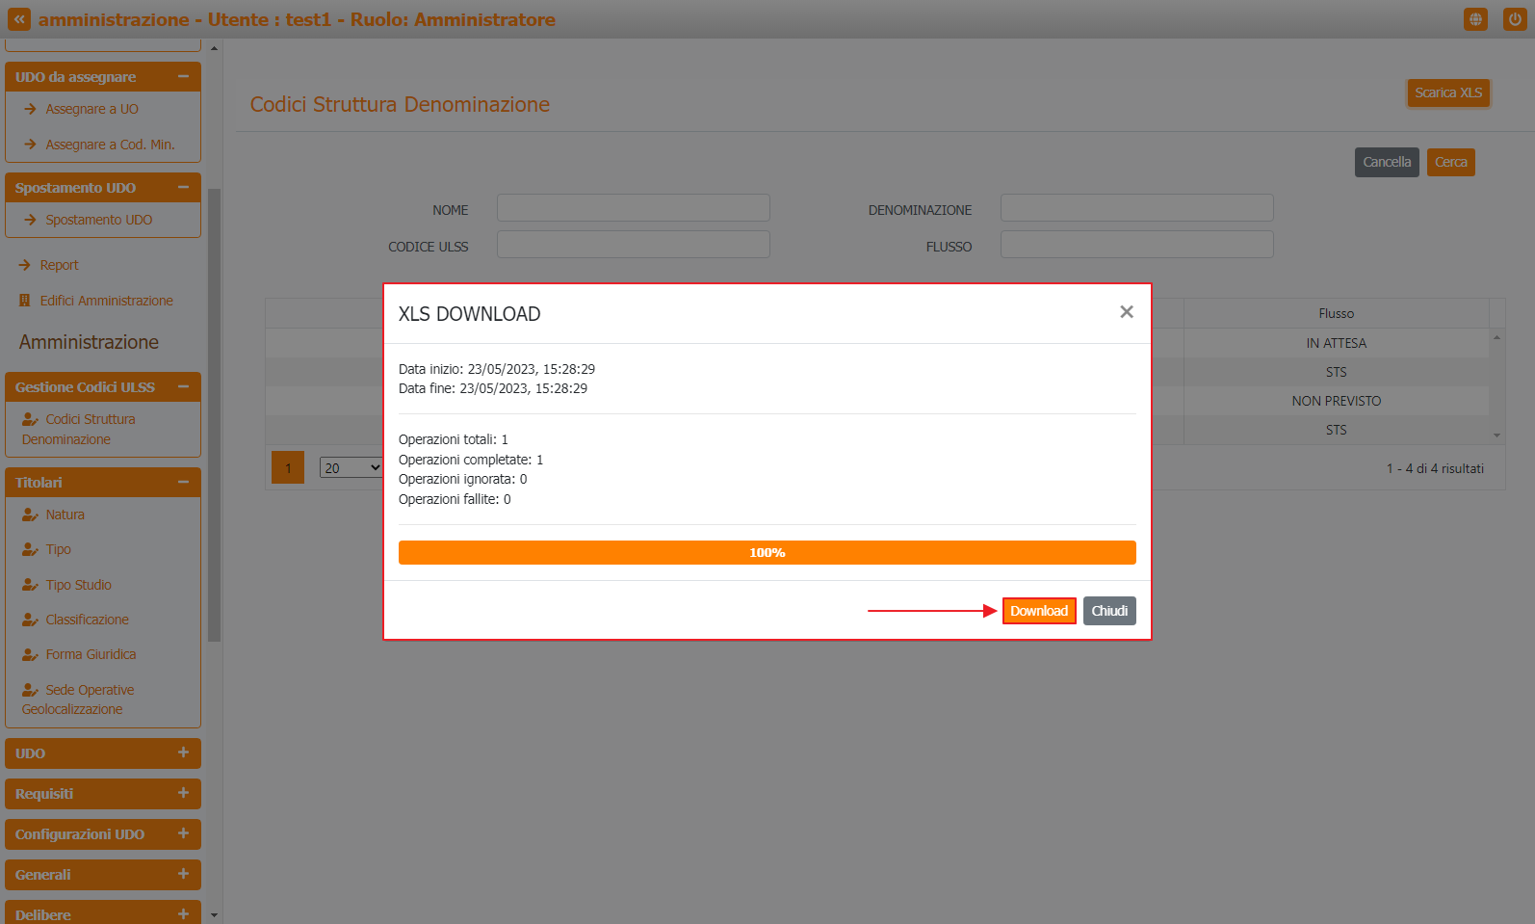The height and width of the screenshot is (924, 1535).
Task: Select the NON PREVISTO table cell
Action: click(1336, 401)
